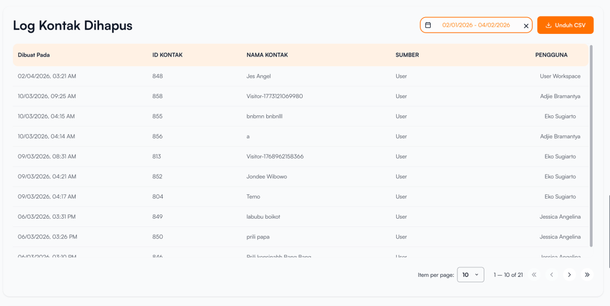Go to the next page arrow
The width and height of the screenshot is (610, 306).
click(x=569, y=275)
